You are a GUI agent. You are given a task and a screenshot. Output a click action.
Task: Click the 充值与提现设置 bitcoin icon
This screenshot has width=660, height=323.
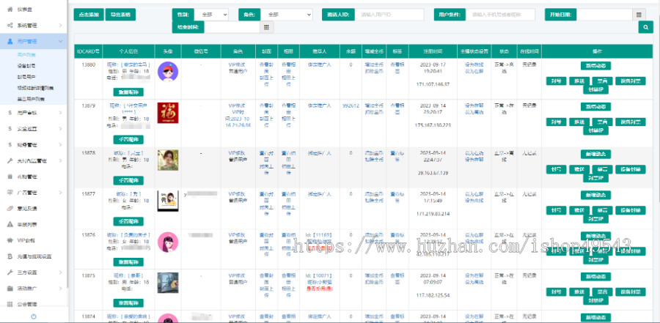(10, 256)
